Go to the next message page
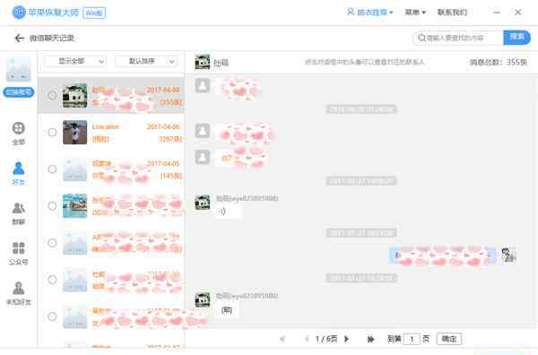The image size is (538, 355). pyautogui.click(x=346, y=339)
